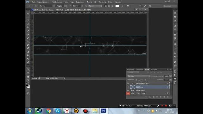Open the Regular font style dropdown arrow
Screen dimensions: 203x114
coord(65,6)
